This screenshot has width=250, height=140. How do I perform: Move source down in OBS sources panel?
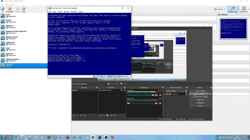coord(115,115)
